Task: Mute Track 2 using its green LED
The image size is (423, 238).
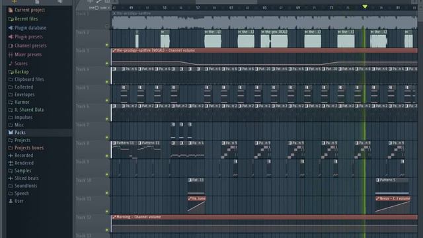Action: point(107,45)
